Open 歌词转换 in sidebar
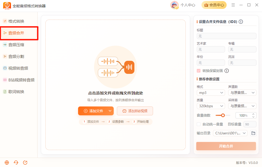The height and width of the screenshot is (167, 262). pos(19,92)
